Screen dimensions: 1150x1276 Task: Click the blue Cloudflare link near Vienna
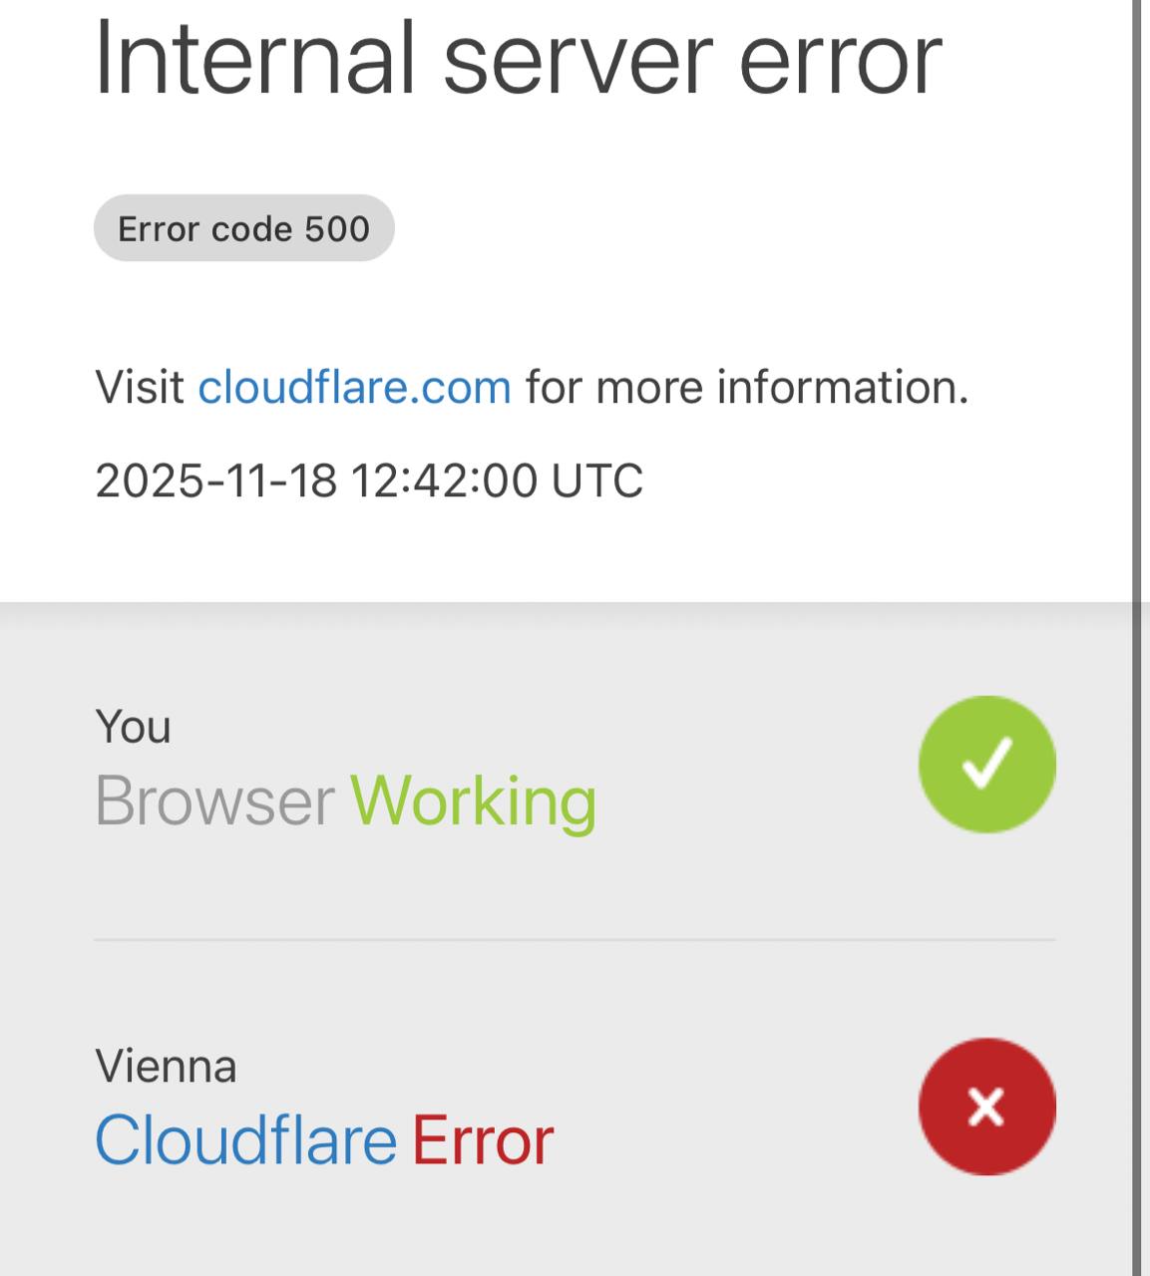tap(245, 1140)
